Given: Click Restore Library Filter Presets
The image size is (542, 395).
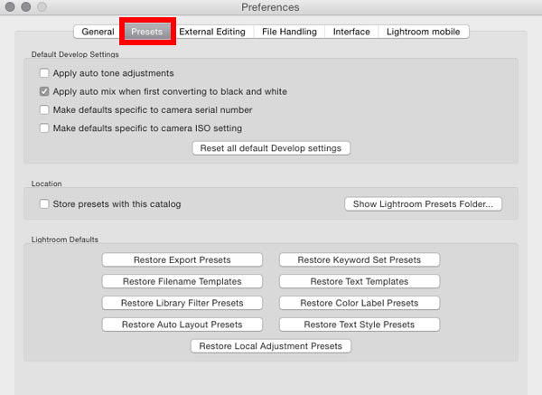Looking at the screenshot, I should point(182,303).
